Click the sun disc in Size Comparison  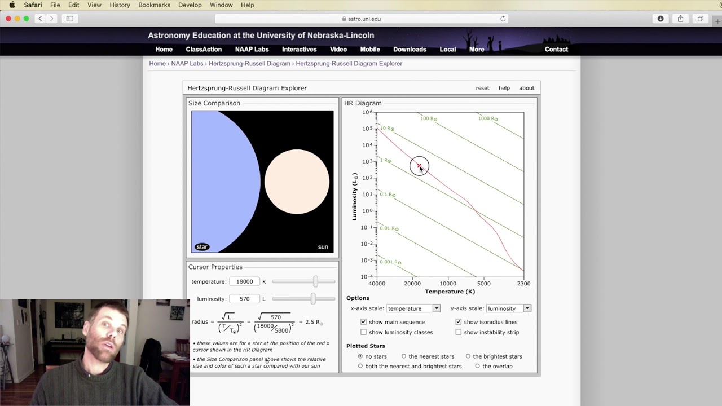pyautogui.click(x=297, y=182)
